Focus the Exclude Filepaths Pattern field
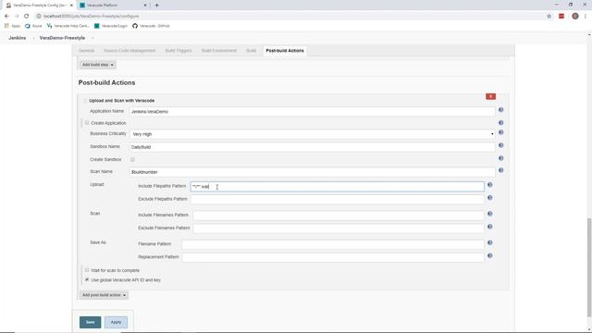 click(x=337, y=200)
